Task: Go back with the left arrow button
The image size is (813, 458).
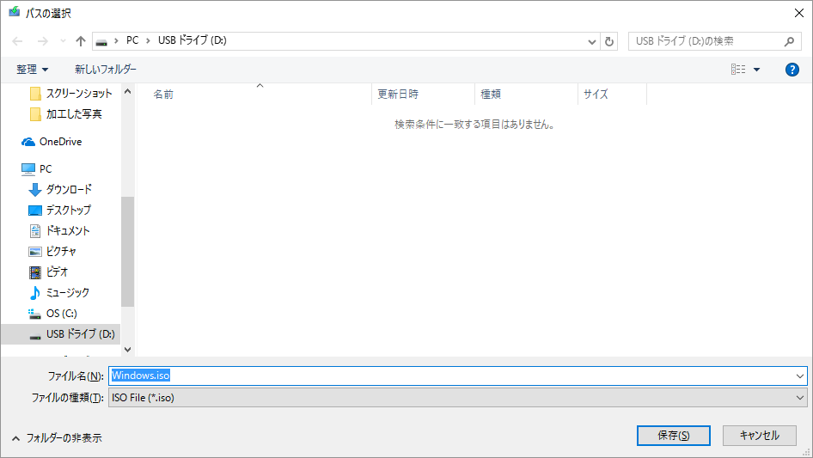Action: click(18, 41)
